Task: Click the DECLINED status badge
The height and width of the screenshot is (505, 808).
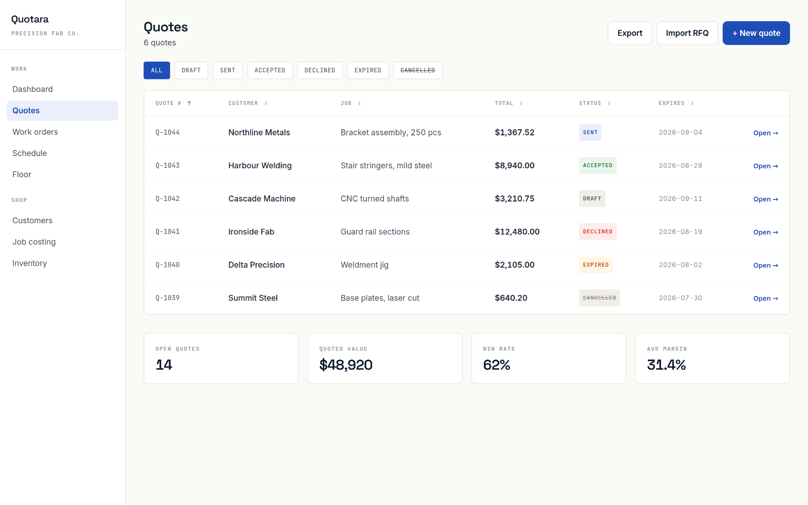Action: point(597,232)
